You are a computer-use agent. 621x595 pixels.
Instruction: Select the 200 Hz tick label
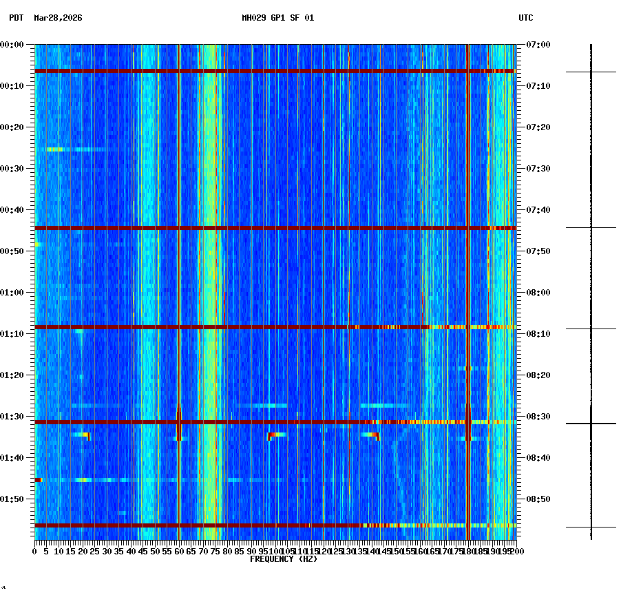[515, 551]
